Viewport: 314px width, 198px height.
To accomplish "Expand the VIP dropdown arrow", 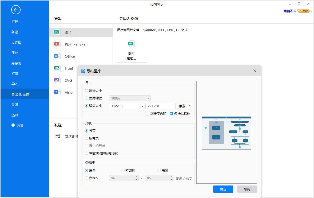I will click(x=311, y=11).
